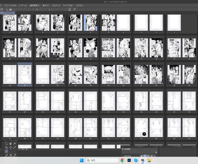Toggle the tool property lock icon
This screenshot has width=198, height=164.
click(156, 152)
